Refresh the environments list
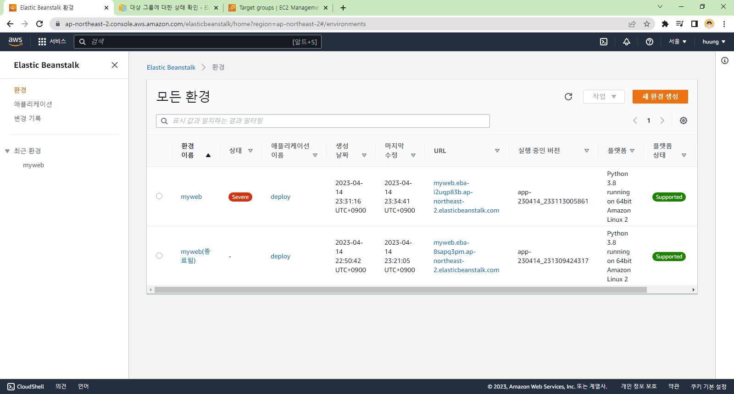 click(x=568, y=97)
